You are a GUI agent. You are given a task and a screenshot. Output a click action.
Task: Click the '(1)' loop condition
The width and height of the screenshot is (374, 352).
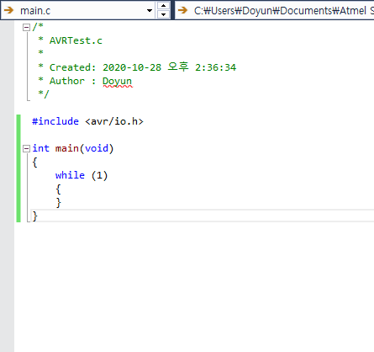click(x=99, y=176)
